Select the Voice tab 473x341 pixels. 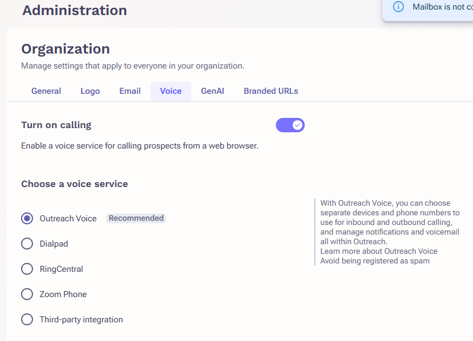[171, 91]
